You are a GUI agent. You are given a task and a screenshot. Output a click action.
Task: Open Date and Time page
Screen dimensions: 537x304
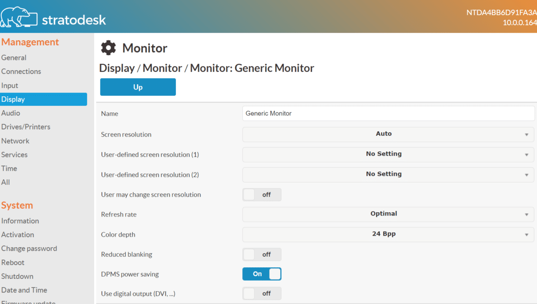point(24,290)
